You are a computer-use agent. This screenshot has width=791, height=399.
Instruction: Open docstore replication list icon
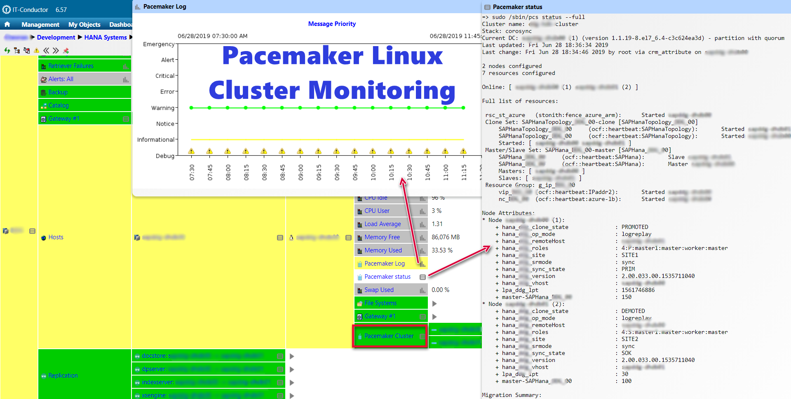[x=280, y=356]
